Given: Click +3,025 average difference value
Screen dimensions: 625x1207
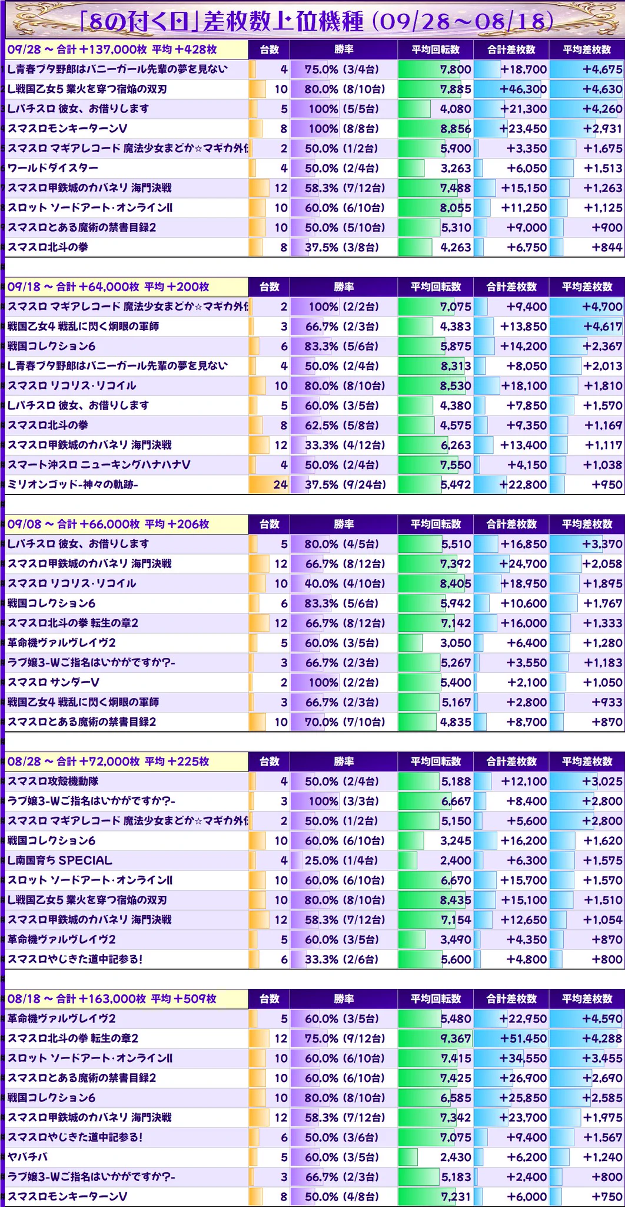Looking at the screenshot, I should [x=587, y=782].
